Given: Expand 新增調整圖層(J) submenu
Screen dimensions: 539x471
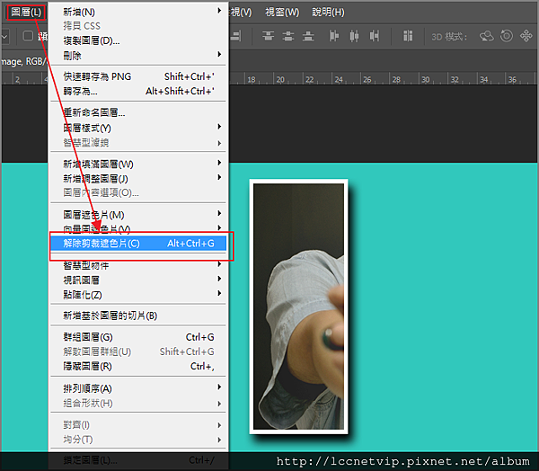Looking at the screenshot, I should coord(137,179).
